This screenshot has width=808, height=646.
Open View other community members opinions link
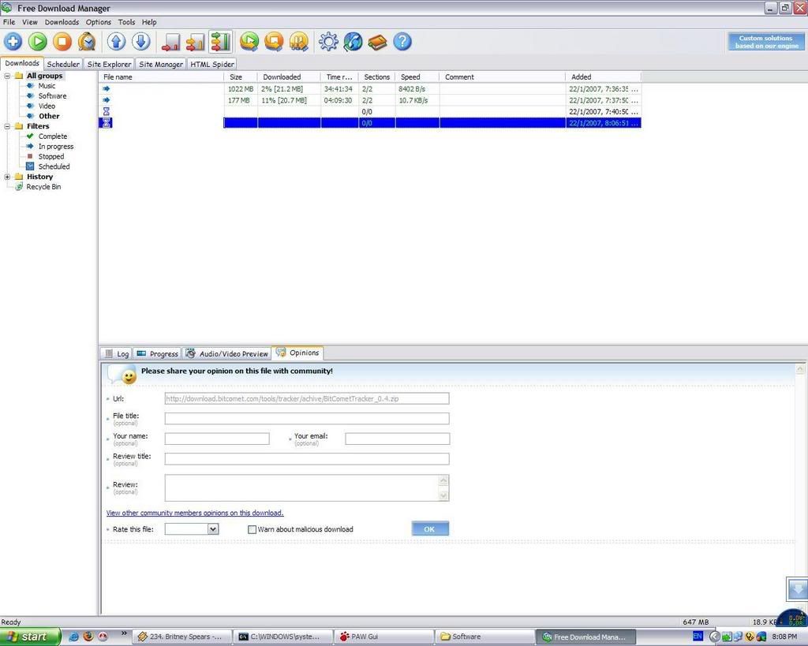[195, 513]
